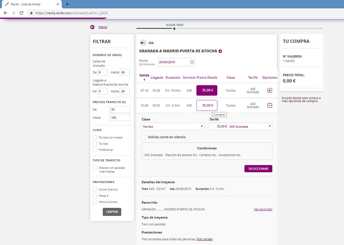
Task: Sort trains by the Salida column header
Action: click(x=144, y=76)
